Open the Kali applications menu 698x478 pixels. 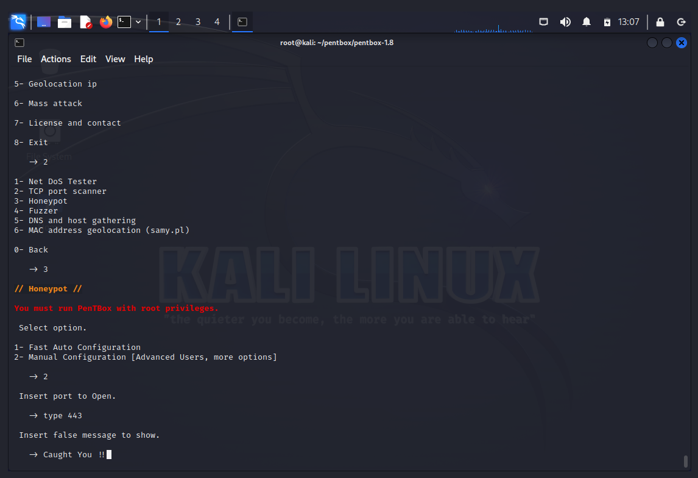18,22
